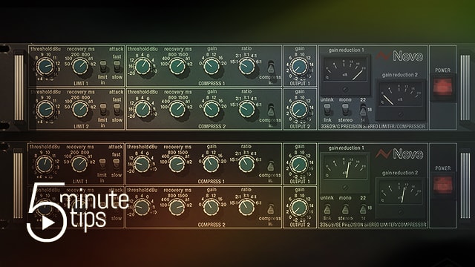Click OUTPUT 1 gain knob on top unit

coord(298,67)
